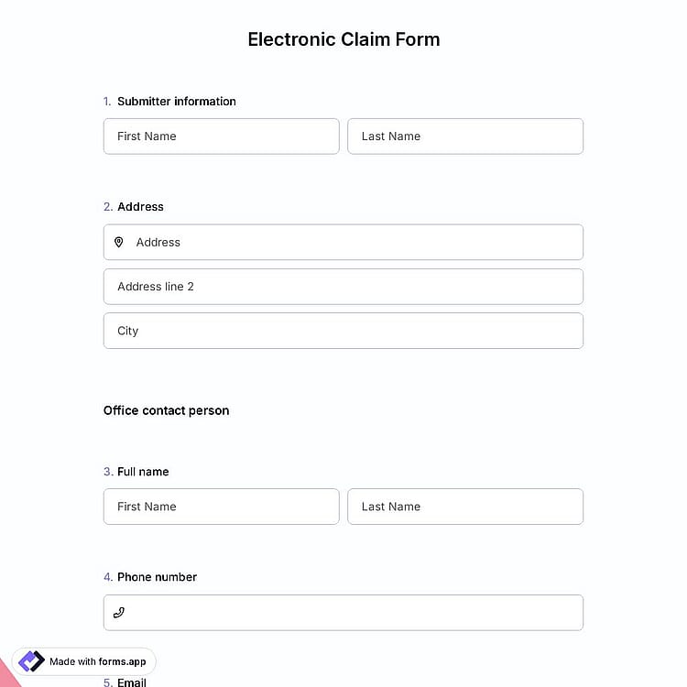Click the Phone number question label
This screenshot has height=687, width=687.
point(157,577)
